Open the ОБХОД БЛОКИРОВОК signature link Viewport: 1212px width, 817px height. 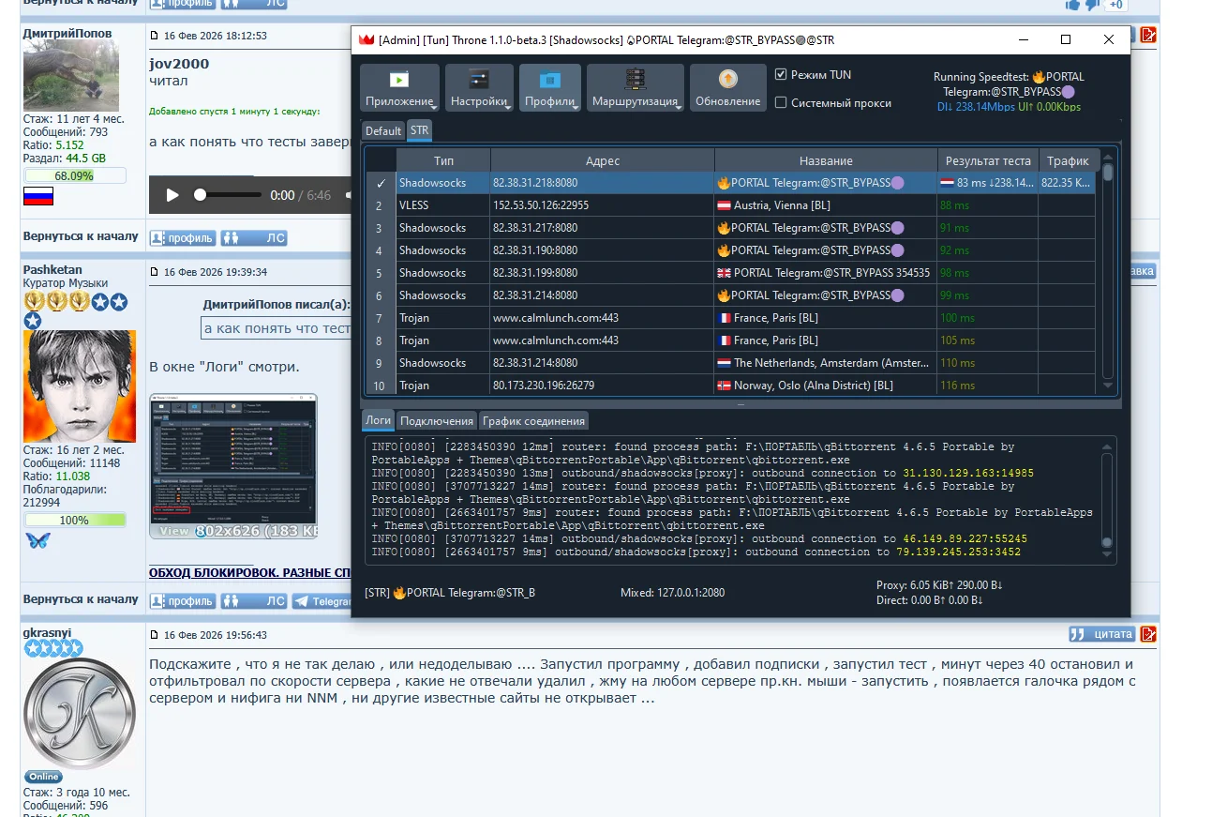coord(249,572)
